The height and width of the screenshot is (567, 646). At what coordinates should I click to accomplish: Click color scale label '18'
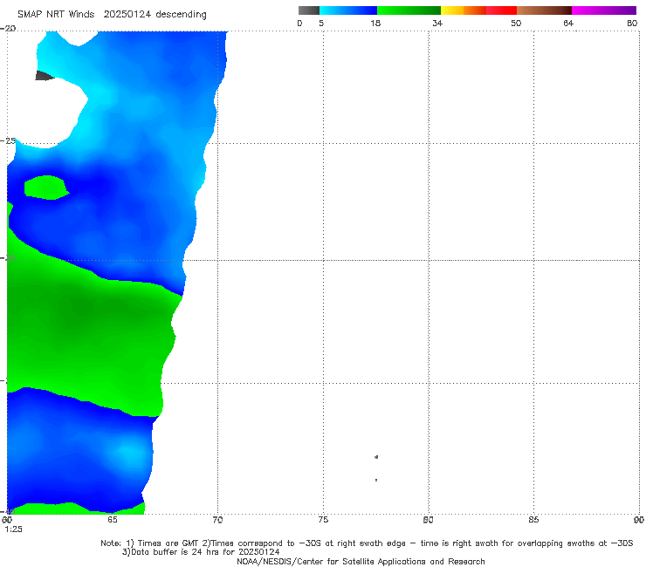pyautogui.click(x=375, y=24)
